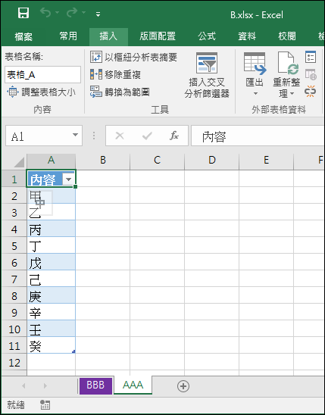
Task: Click the cell containing 丙
Action: click(x=51, y=229)
